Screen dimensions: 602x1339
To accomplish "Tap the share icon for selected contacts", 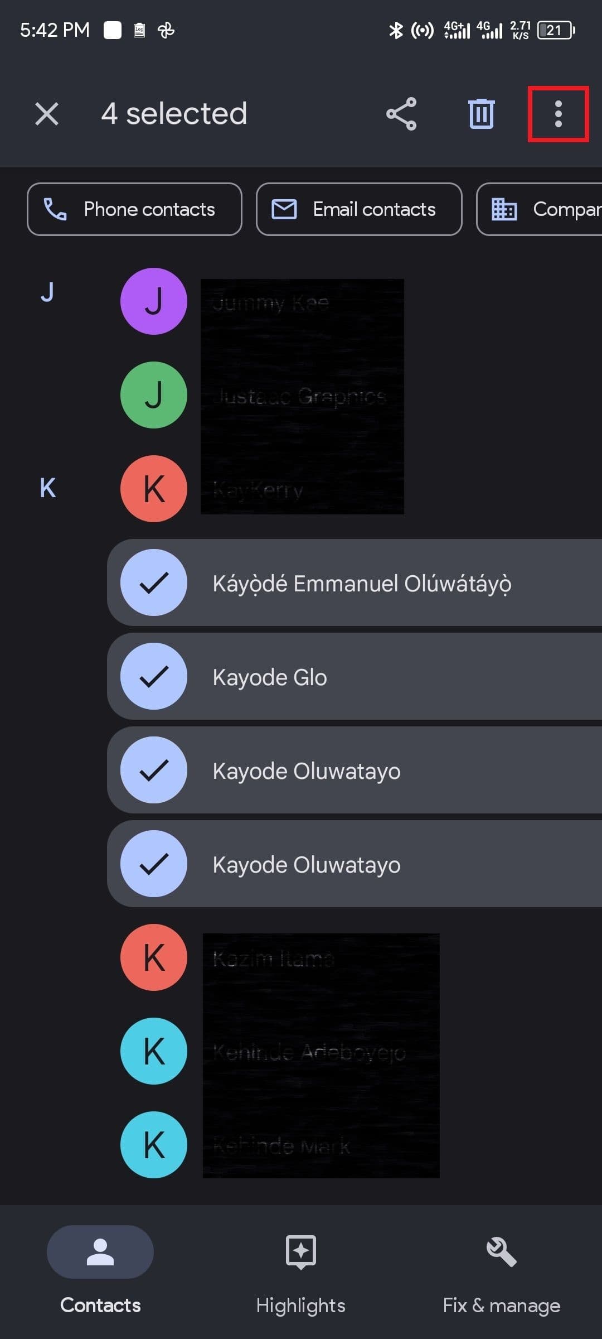I will coord(401,114).
